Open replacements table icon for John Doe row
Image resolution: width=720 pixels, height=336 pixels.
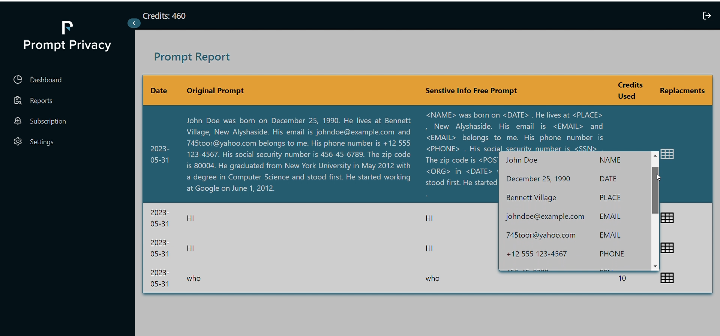point(667,154)
